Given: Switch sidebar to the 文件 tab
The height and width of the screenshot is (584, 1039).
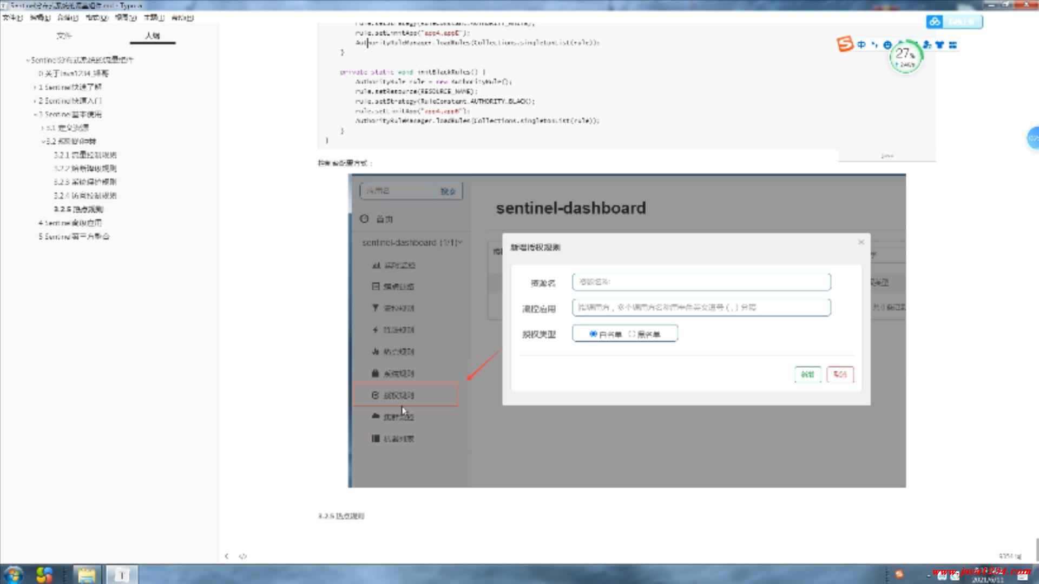Looking at the screenshot, I should point(64,36).
